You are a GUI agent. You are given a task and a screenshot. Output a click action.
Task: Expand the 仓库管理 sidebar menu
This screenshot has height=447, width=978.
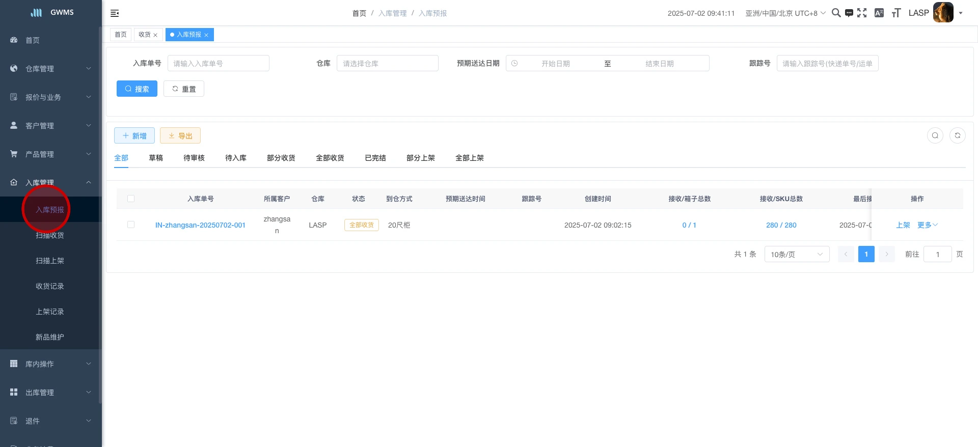50,69
